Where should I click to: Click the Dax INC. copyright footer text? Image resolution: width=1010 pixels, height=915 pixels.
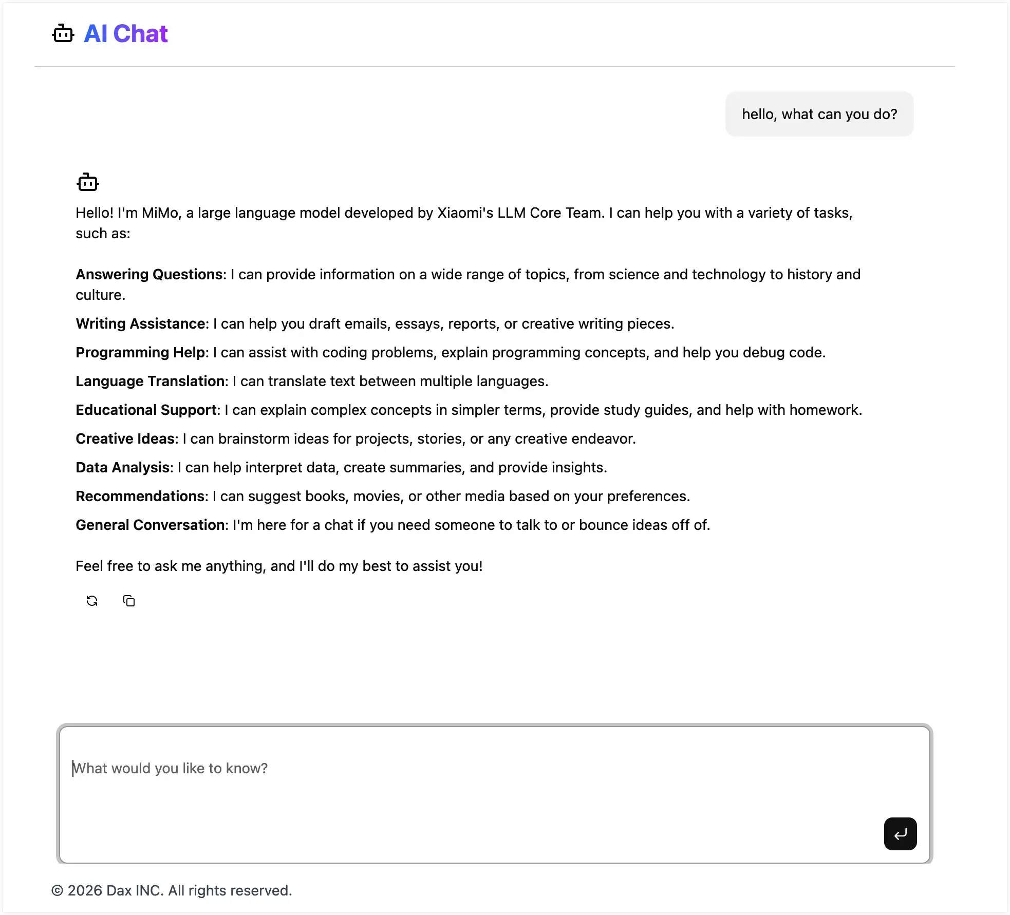click(x=172, y=890)
